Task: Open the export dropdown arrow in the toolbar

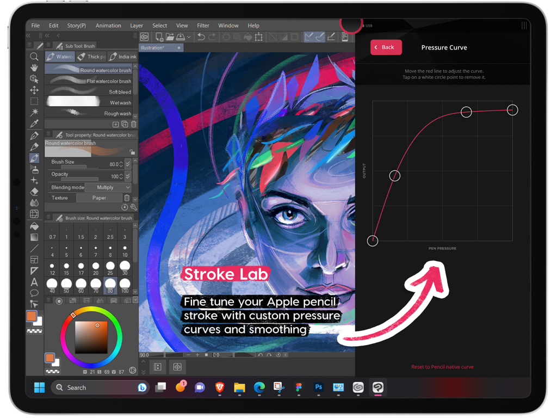Action: coord(189,37)
